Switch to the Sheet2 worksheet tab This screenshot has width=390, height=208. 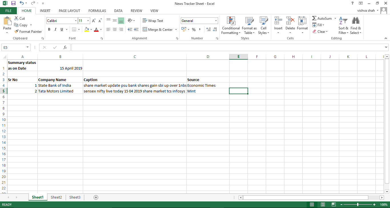coord(56,197)
